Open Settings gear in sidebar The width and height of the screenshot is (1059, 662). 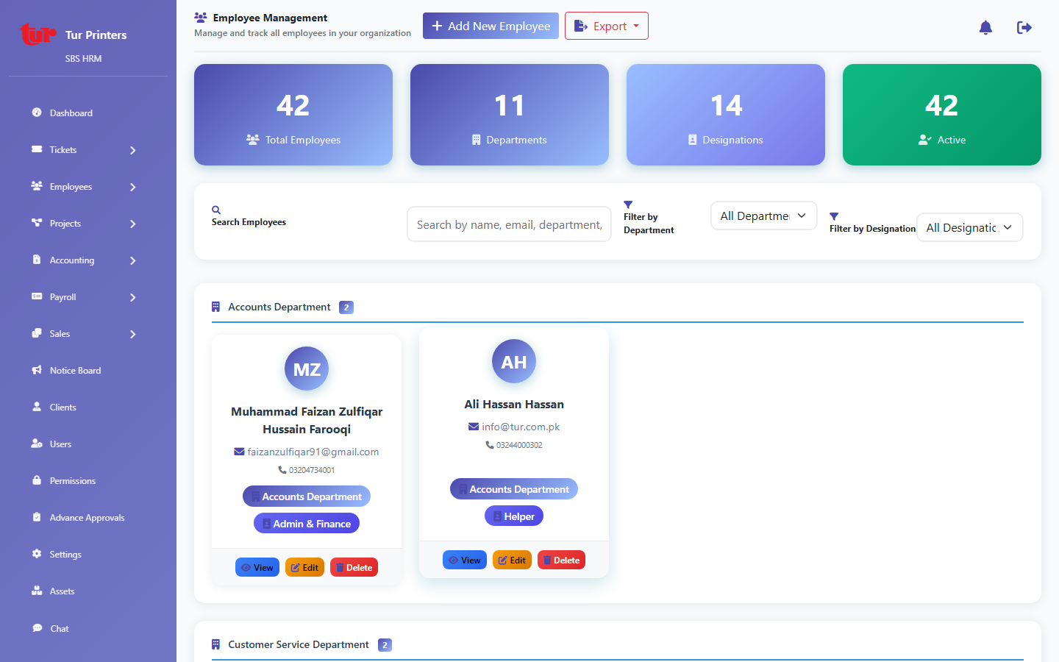point(37,554)
